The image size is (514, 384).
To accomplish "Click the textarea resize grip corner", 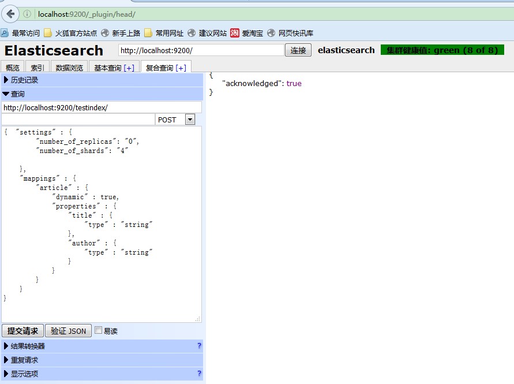I will coord(198,319).
